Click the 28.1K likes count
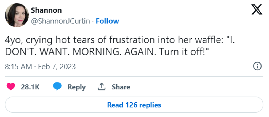269x117 pixels. [x=30, y=87]
